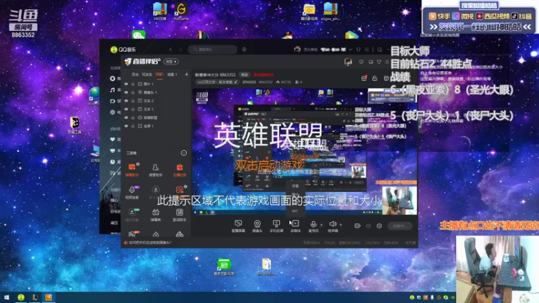Expand QQ音乐 account dropdown chevron
This screenshot has height=303, width=539.
pyautogui.click(x=350, y=49)
